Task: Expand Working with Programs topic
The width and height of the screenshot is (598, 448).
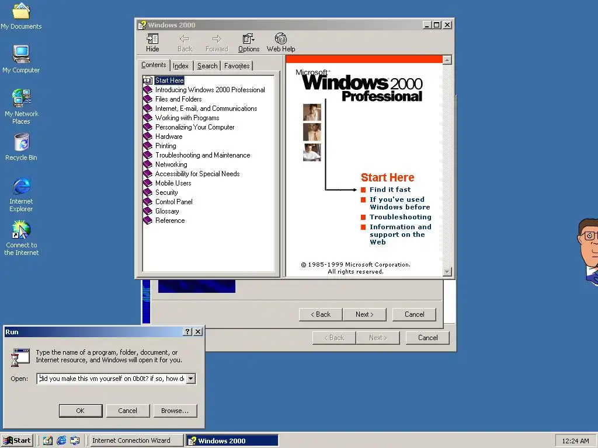Action: point(187,118)
